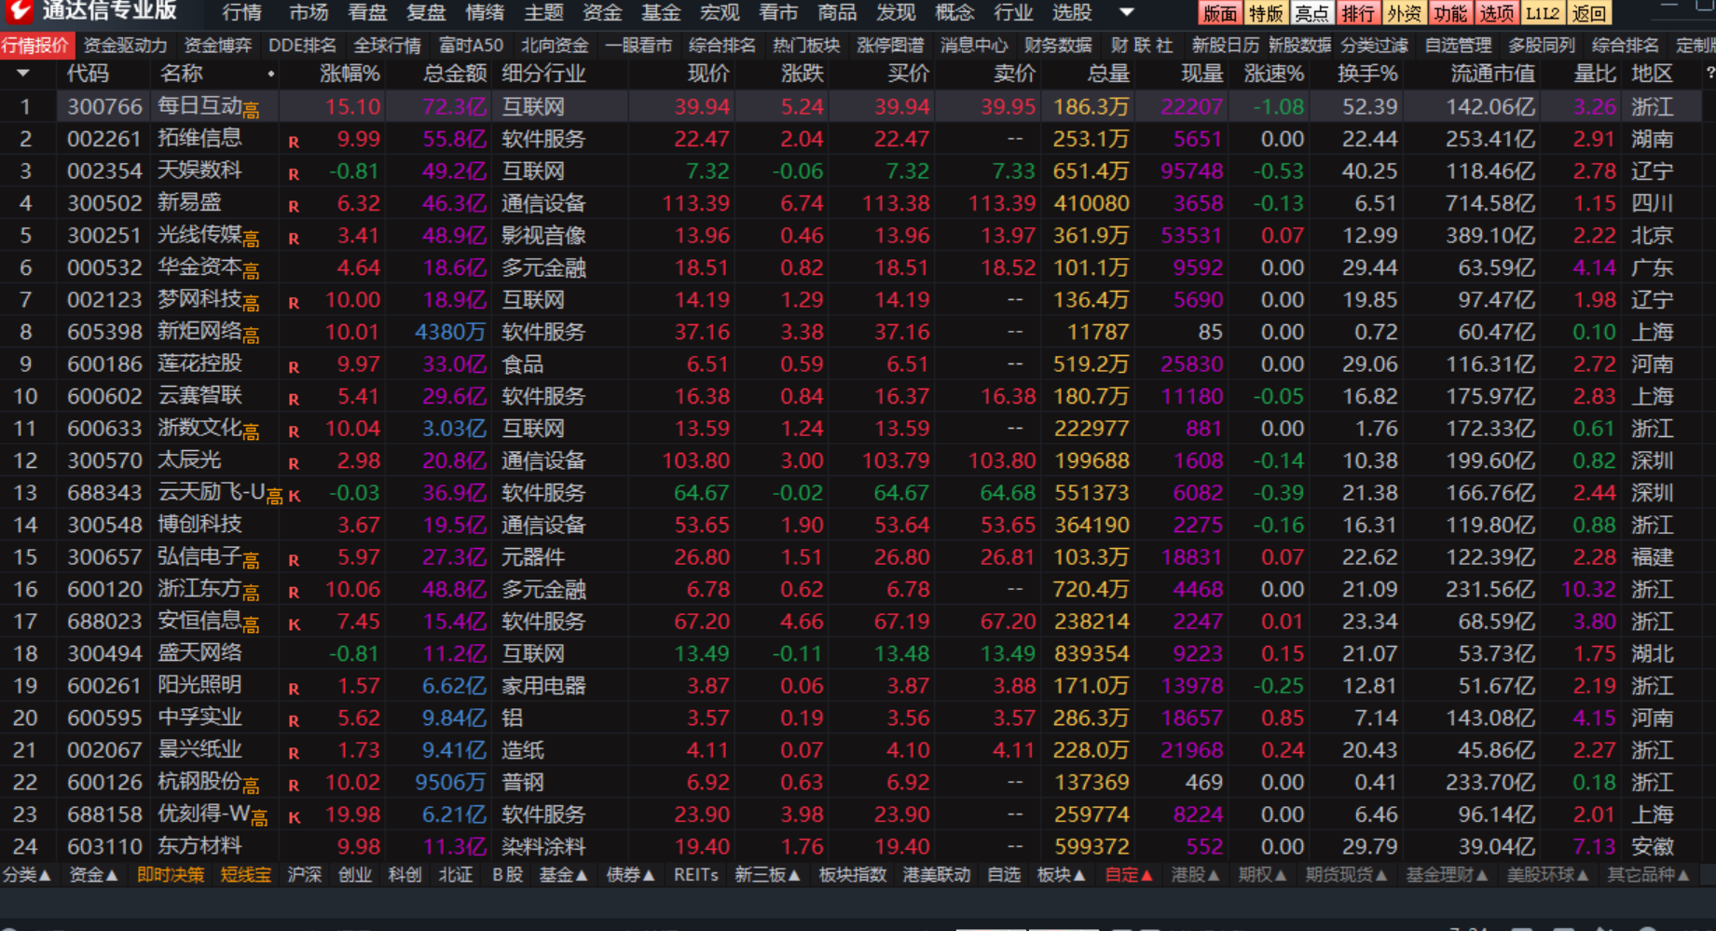The image size is (1716, 931).
Task: Sort by the 换手% column header
Action: pyautogui.click(x=1367, y=73)
